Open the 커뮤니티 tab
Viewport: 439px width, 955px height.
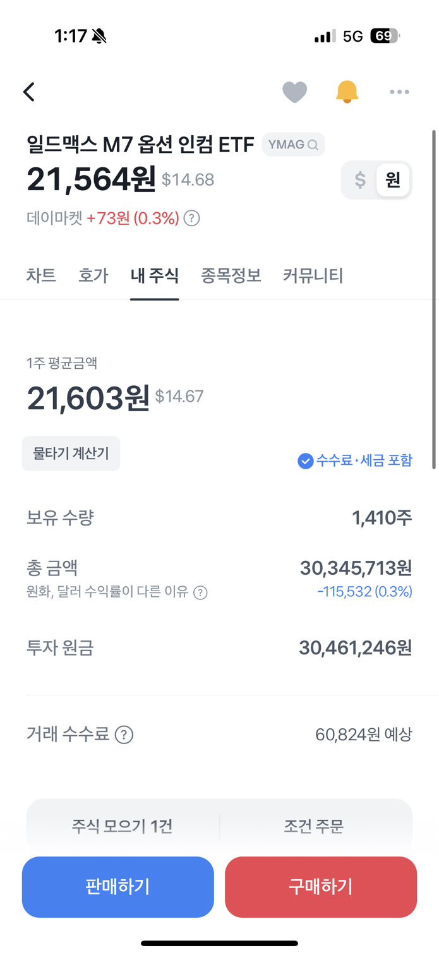(x=312, y=275)
